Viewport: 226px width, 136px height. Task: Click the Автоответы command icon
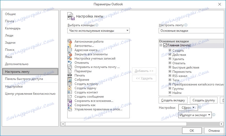click(x=70, y=46)
